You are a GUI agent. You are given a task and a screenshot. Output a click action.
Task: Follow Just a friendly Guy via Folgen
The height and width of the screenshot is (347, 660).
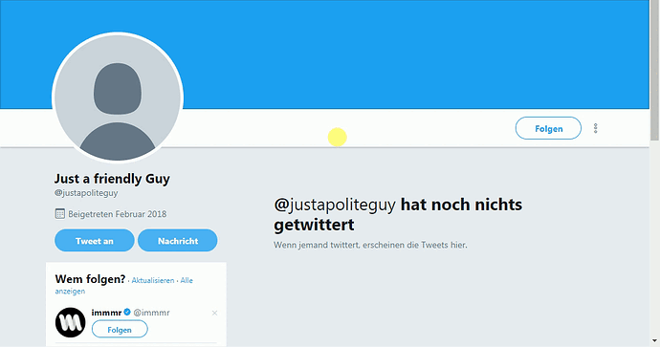click(x=548, y=128)
